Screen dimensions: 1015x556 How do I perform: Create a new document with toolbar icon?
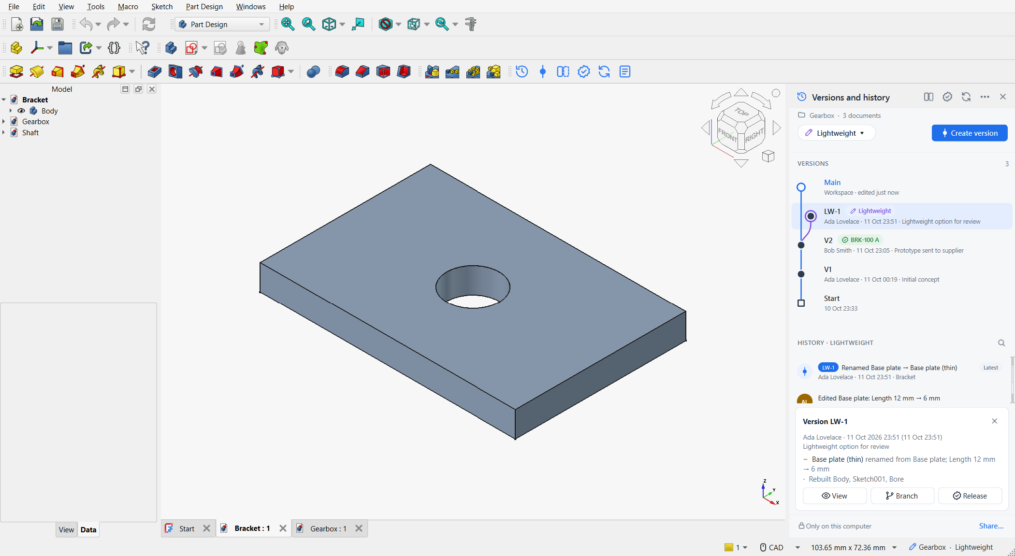point(16,24)
